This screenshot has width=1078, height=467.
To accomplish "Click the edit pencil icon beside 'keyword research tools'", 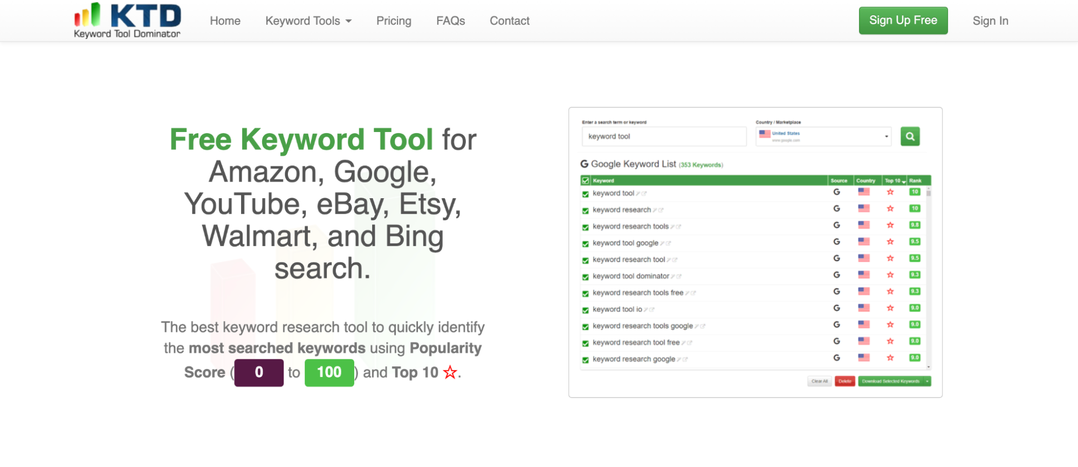I will point(672,227).
